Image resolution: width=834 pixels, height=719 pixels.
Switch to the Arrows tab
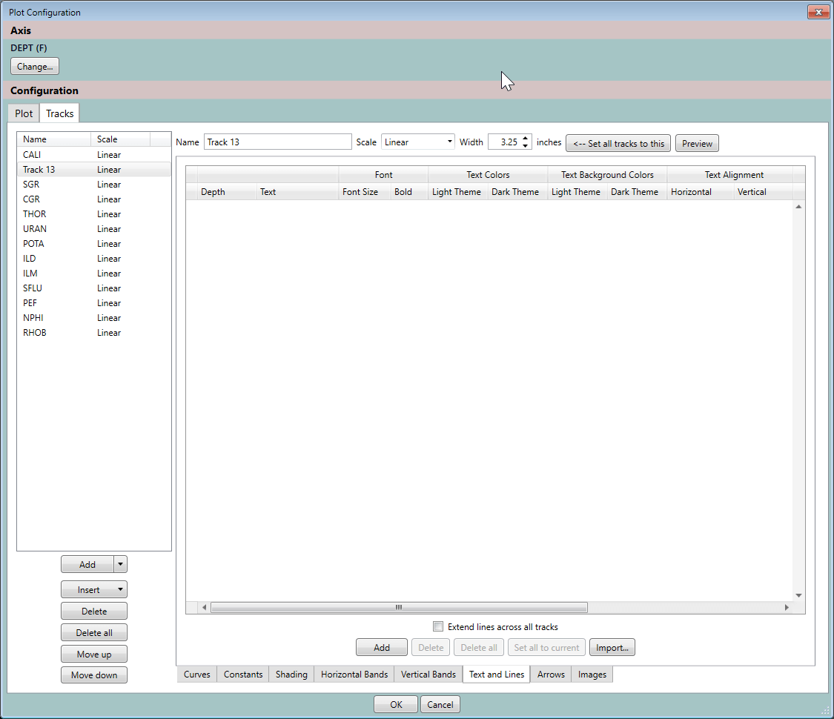(x=551, y=675)
